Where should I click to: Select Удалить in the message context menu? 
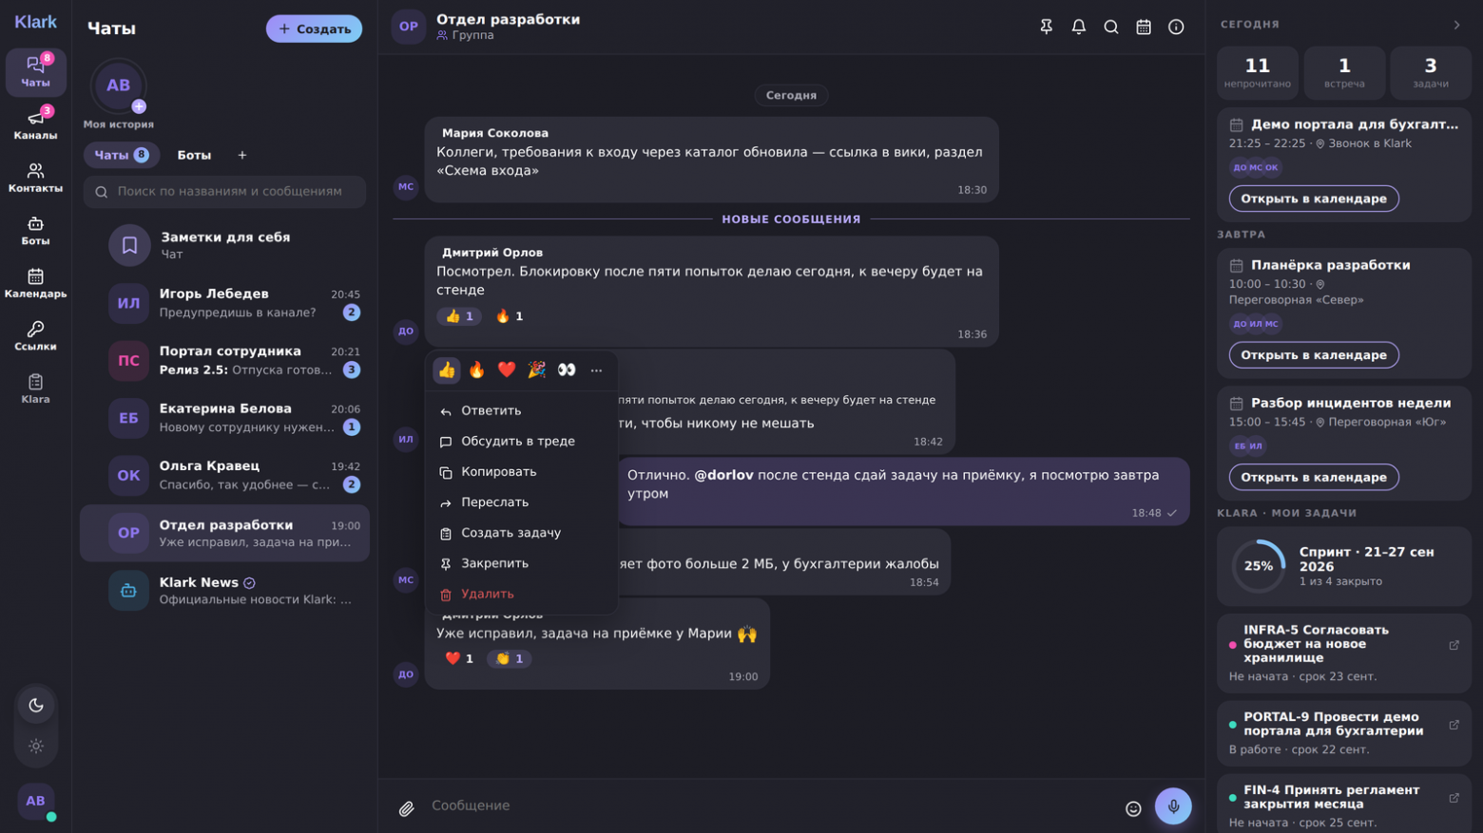[521, 594]
